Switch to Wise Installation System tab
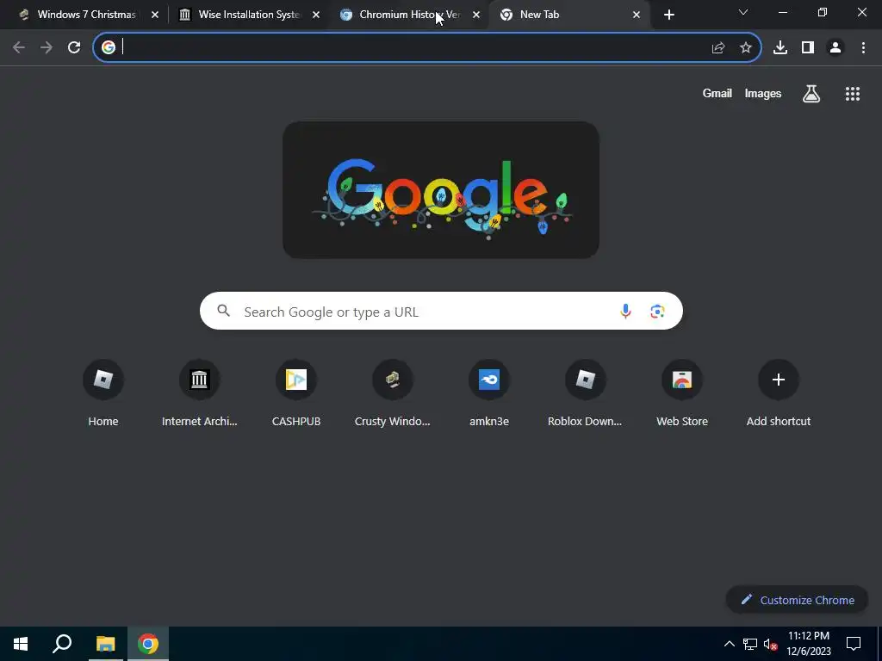The width and height of the screenshot is (882, 661). (x=249, y=15)
